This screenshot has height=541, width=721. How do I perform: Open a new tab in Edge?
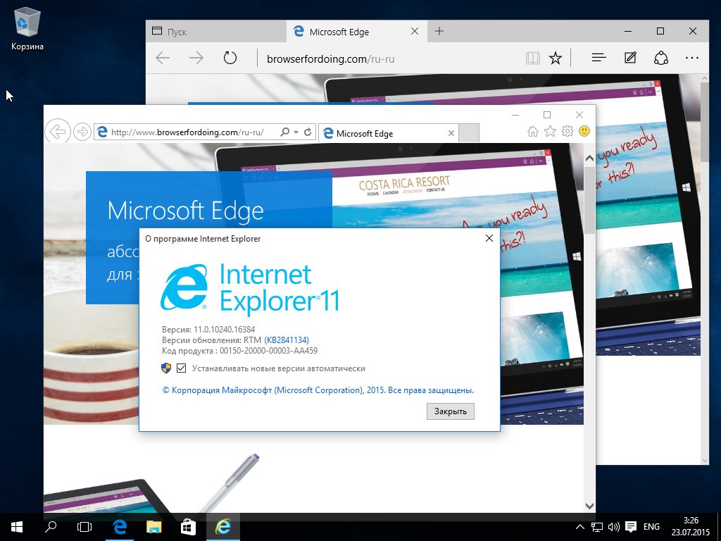click(x=439, y=31)
